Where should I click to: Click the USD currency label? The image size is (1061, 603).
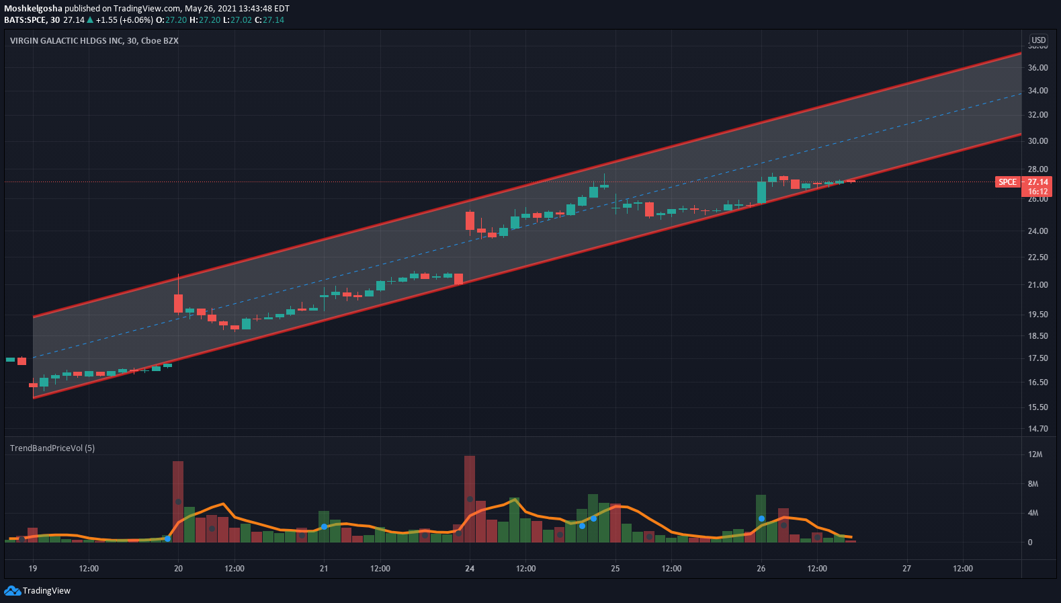pos(1039,40)
